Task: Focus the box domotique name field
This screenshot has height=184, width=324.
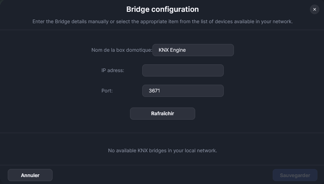Action: pyautogui.click(x=193, y=50)
